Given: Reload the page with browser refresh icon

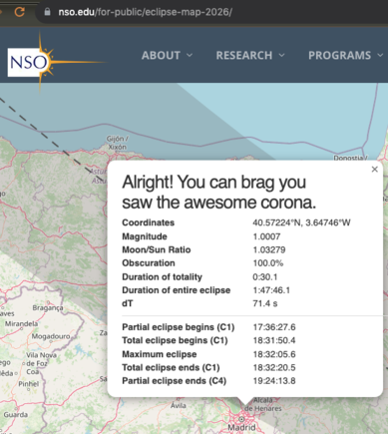Looking at the screenshot, I should [20, 12].
